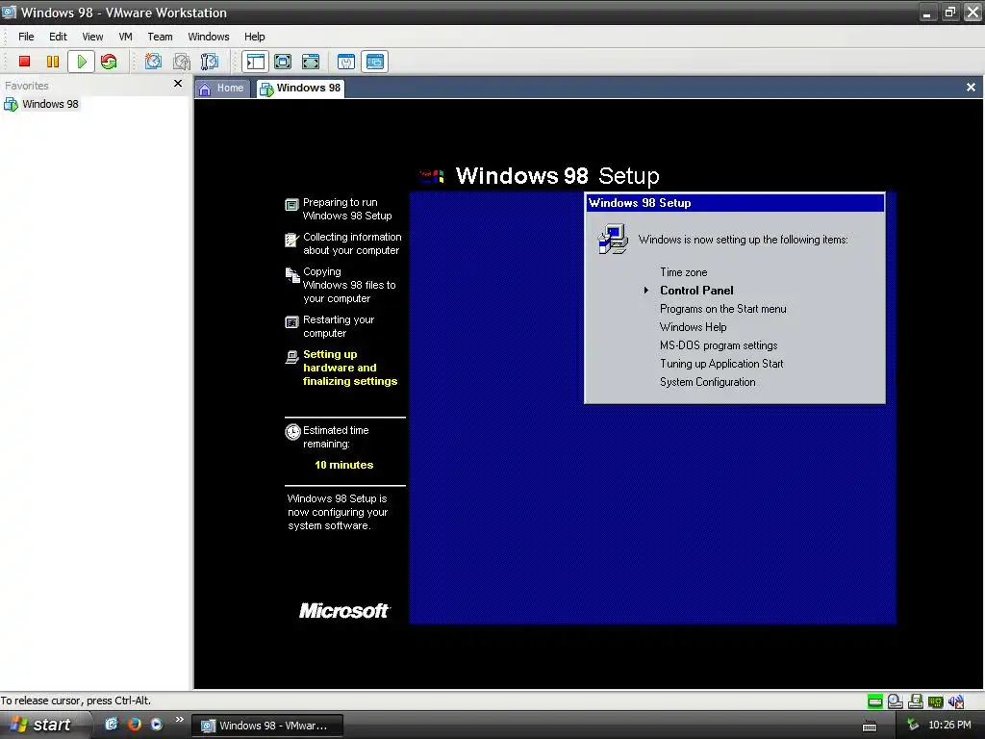This screenshot has height=739, width=985.
Task: Minimize the VMware Workstation window
Action: (927, 12)
